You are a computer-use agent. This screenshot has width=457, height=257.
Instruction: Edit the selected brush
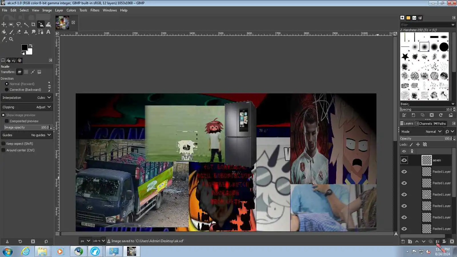click(404, 115)
